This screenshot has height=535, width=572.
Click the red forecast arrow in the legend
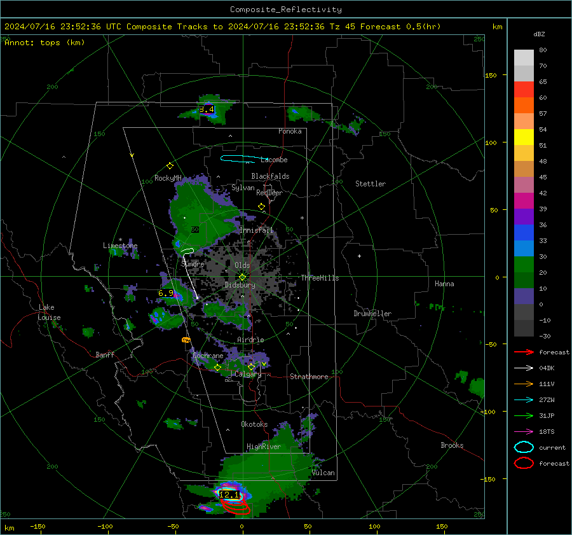pyautogui.click(x=524, y=352)
